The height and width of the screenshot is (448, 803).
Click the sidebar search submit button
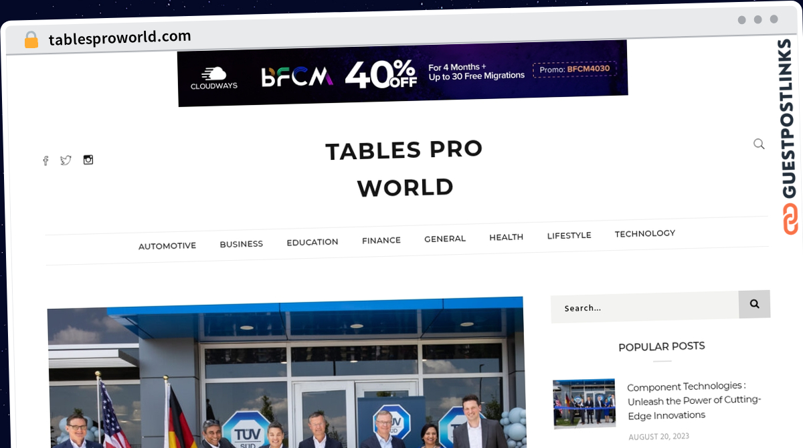pyautogui.click(x=754, y=304)
